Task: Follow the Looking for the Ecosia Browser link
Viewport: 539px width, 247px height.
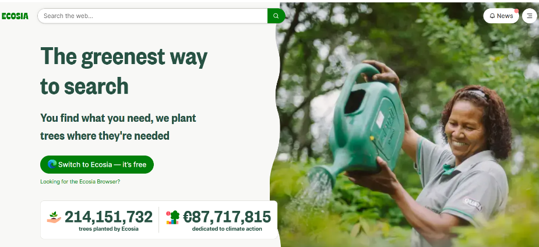Action: point(80,181)
